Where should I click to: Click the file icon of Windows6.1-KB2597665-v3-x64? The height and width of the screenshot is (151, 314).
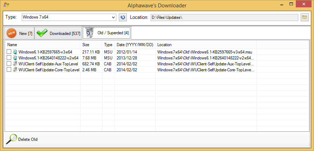click(x=15, y=52)
